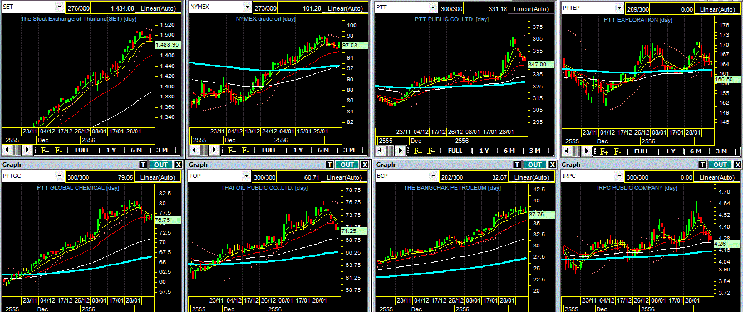This screenshot has height=312, width=743.
Task: Select 3M range under PTT chart
Action: point(534,151)
